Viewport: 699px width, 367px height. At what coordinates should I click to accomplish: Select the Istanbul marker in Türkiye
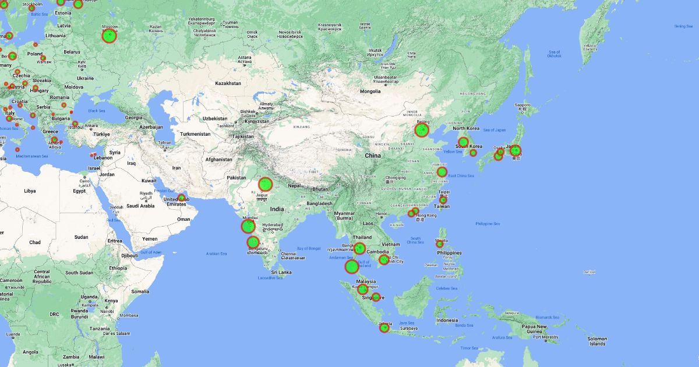click(x=75, y=123)
